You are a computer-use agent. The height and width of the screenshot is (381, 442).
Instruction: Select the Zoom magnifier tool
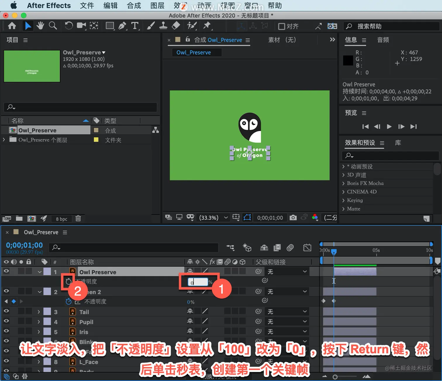[53, 26]
